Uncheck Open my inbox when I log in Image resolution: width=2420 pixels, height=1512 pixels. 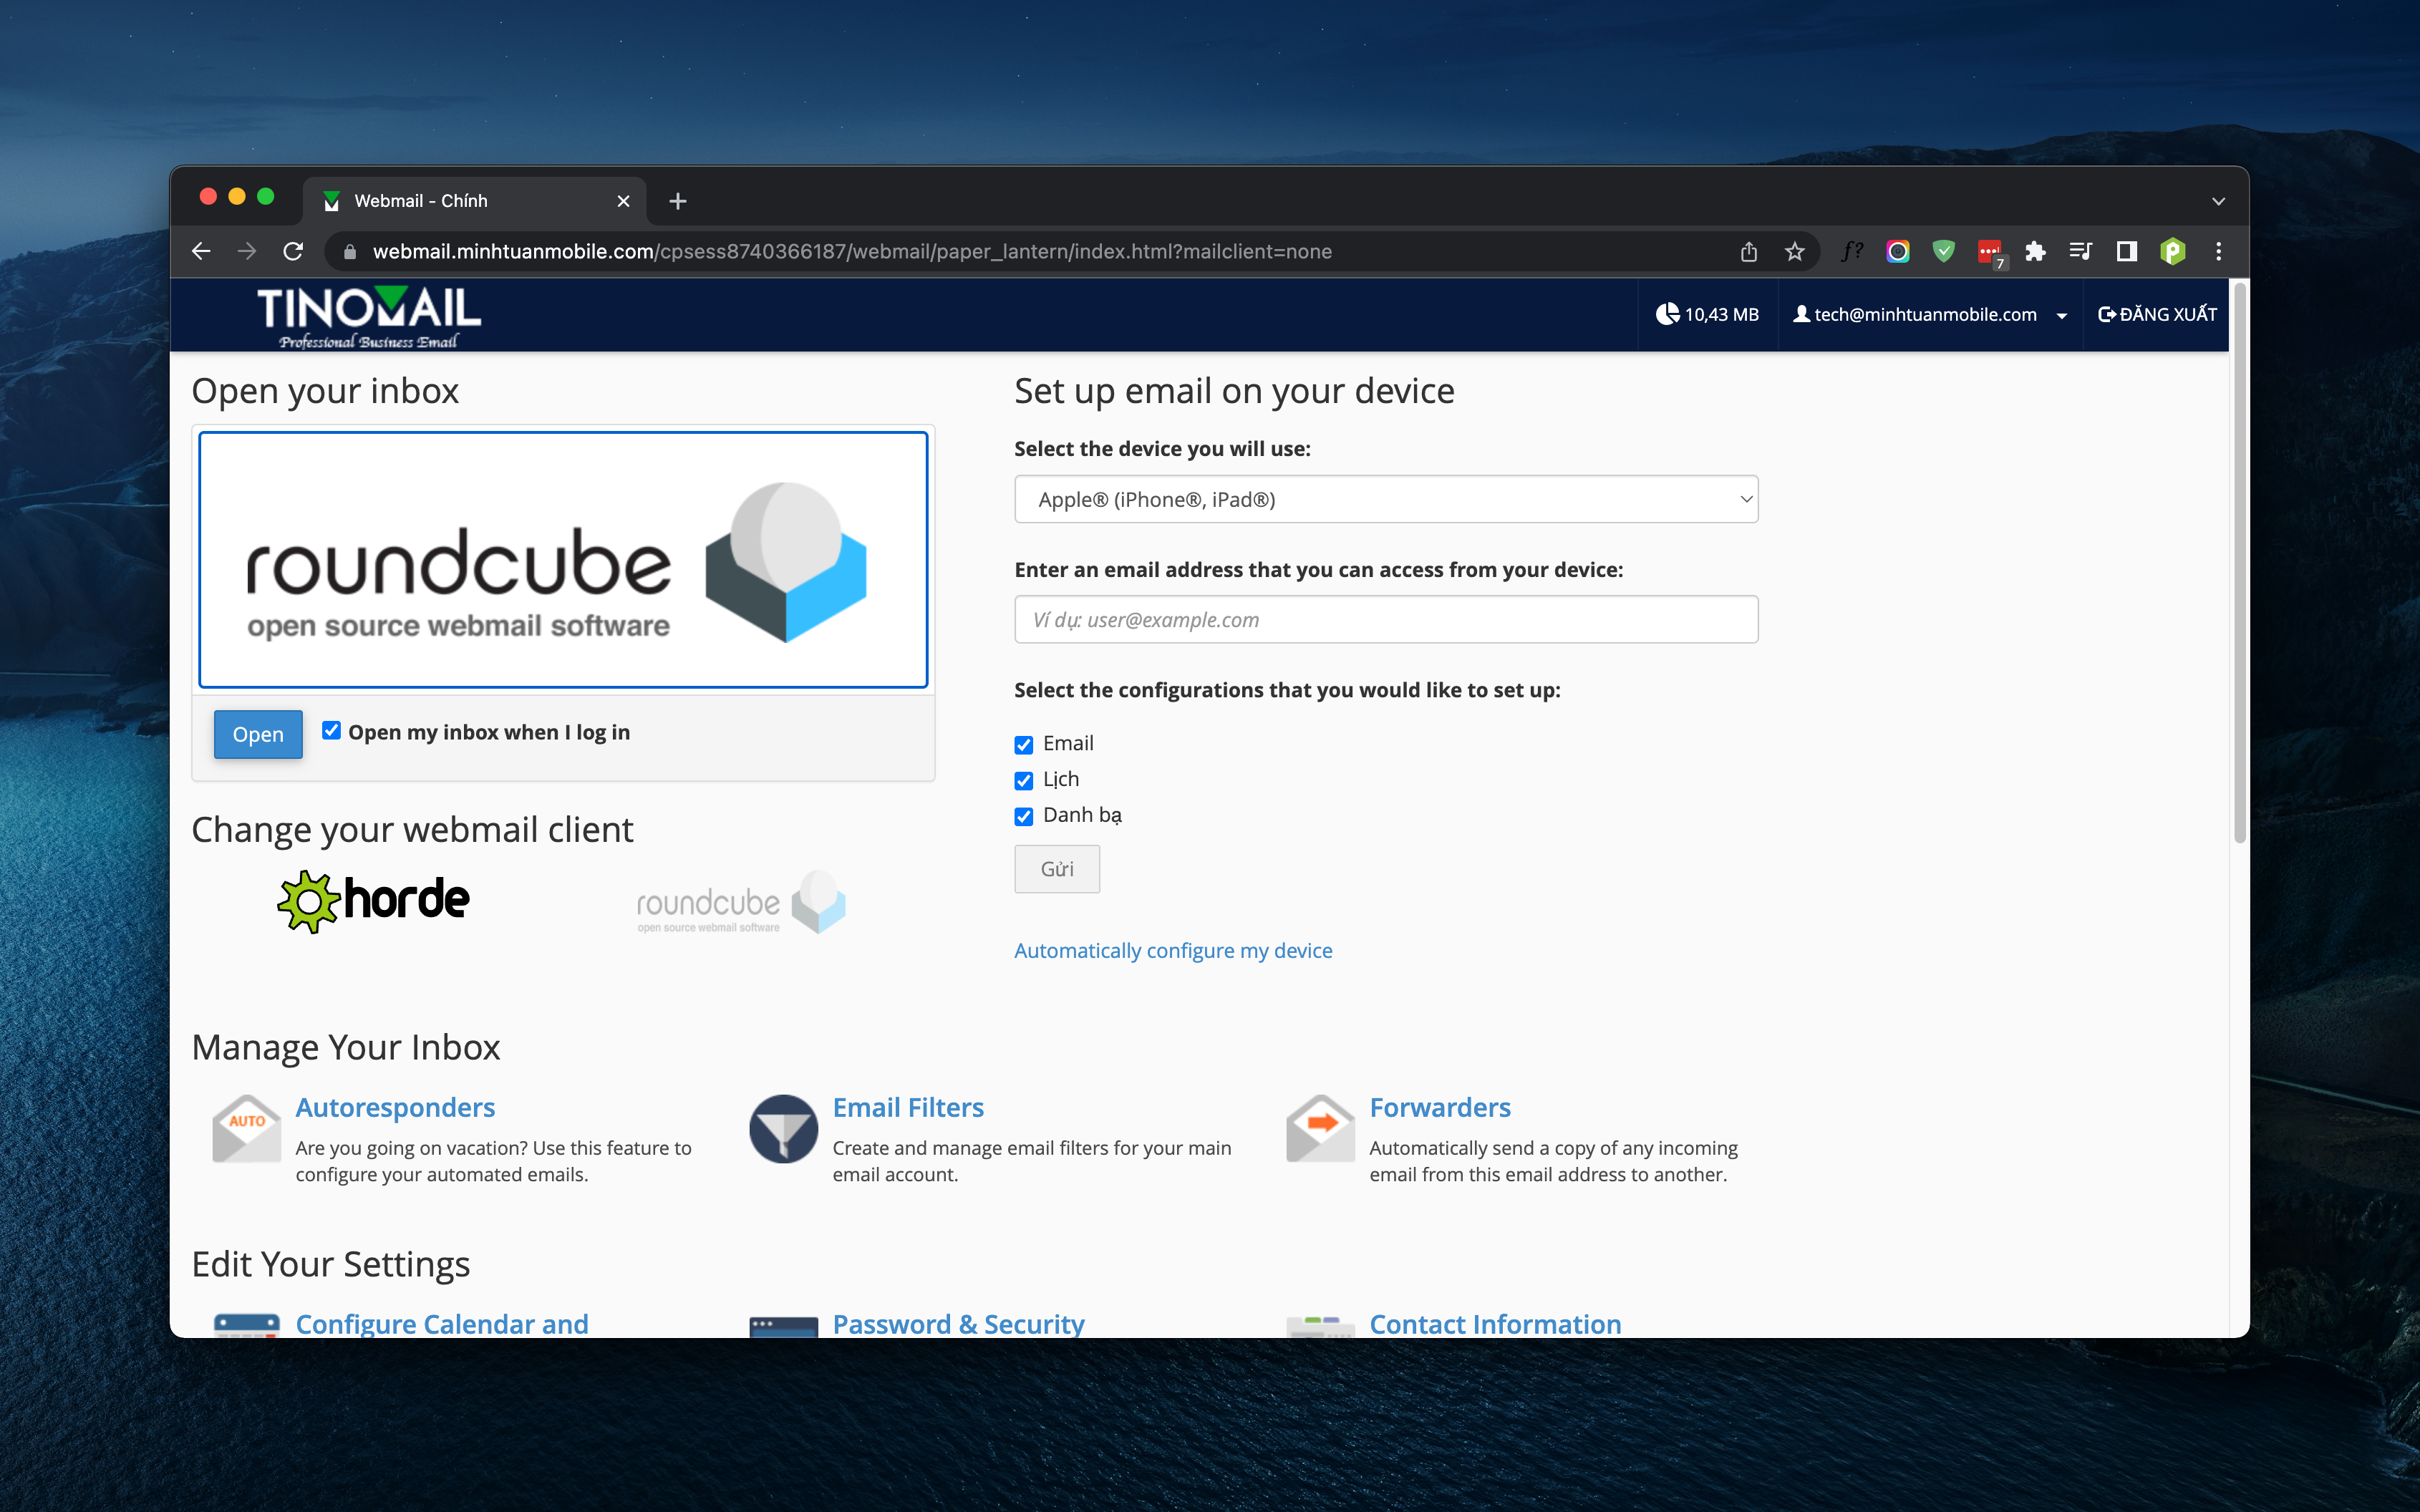click(331, 731)
